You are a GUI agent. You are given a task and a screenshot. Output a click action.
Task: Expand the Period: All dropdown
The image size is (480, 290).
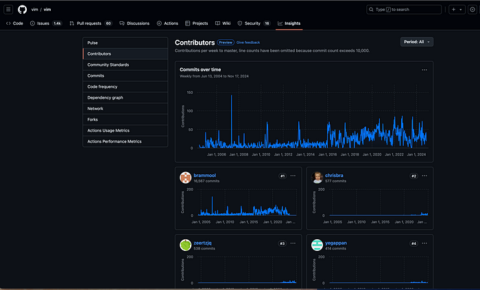(416, 42)
